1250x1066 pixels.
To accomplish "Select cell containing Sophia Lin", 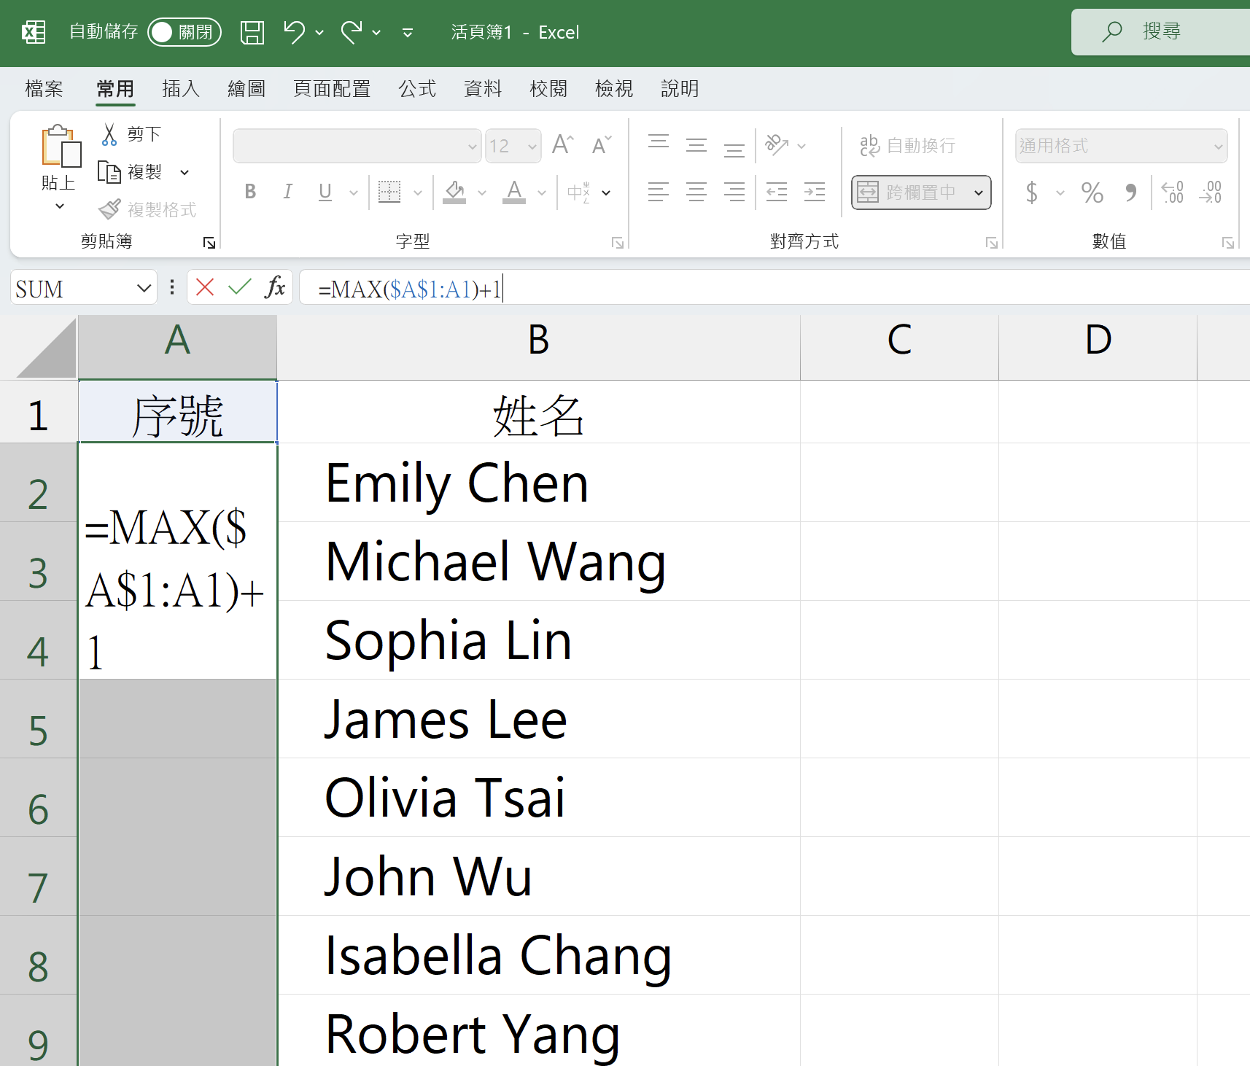I will pos(538,640).
